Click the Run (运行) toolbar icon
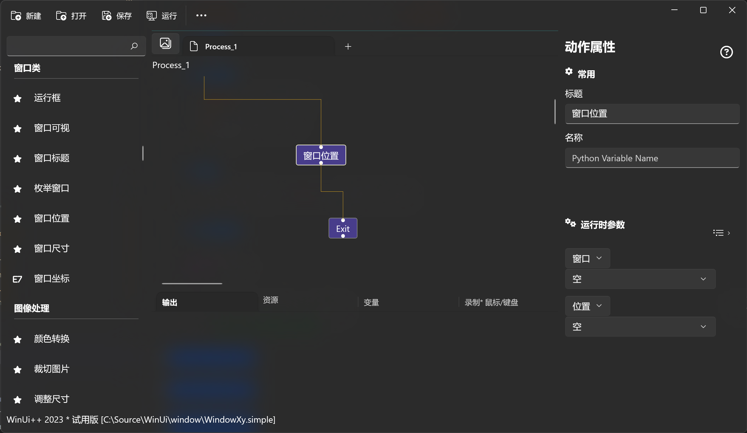Screen dimensions: 747x433 pyautogui.click(x=151, y=16)
